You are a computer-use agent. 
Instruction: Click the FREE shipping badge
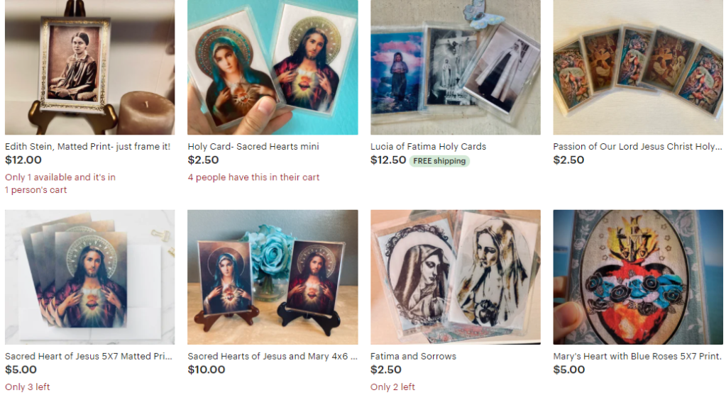coord(439,161)
